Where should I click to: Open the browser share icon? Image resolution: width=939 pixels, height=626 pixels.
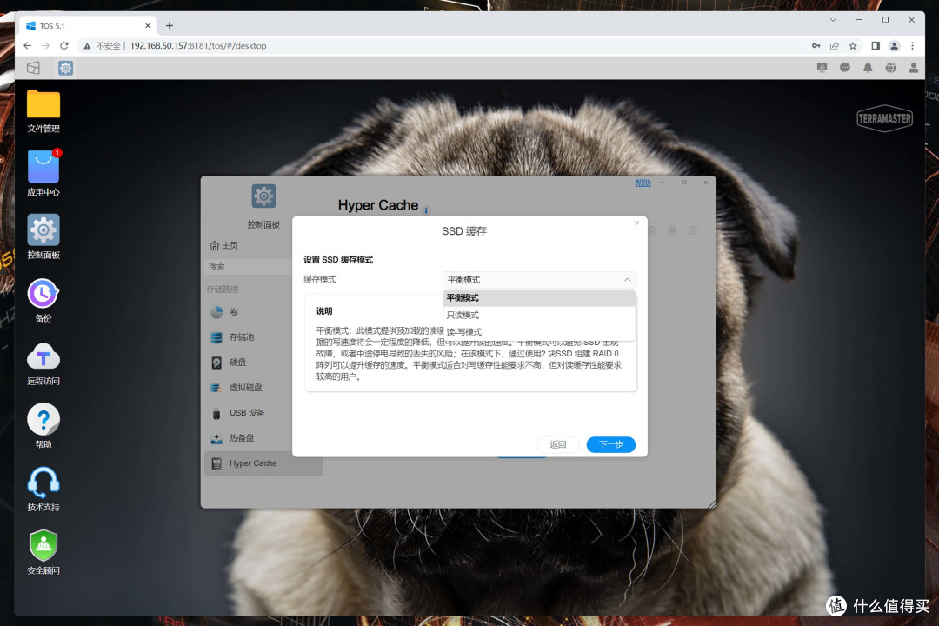(834, 45)
